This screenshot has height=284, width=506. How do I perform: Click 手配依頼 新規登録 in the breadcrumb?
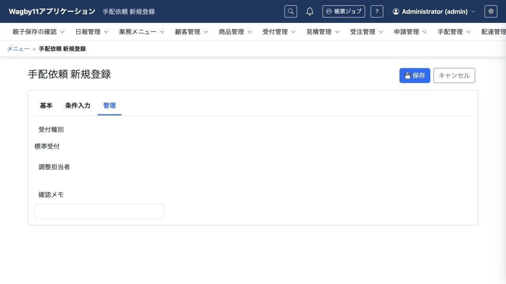62,49
